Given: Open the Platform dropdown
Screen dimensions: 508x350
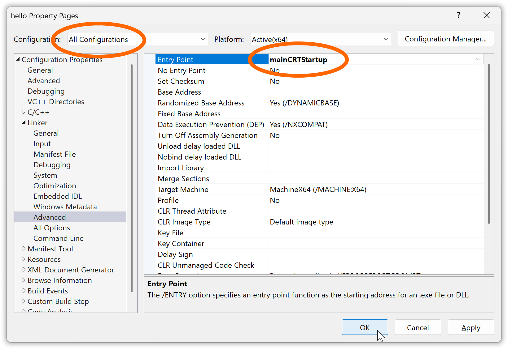Looking at the screenshot, I should [x=386, y=39].
